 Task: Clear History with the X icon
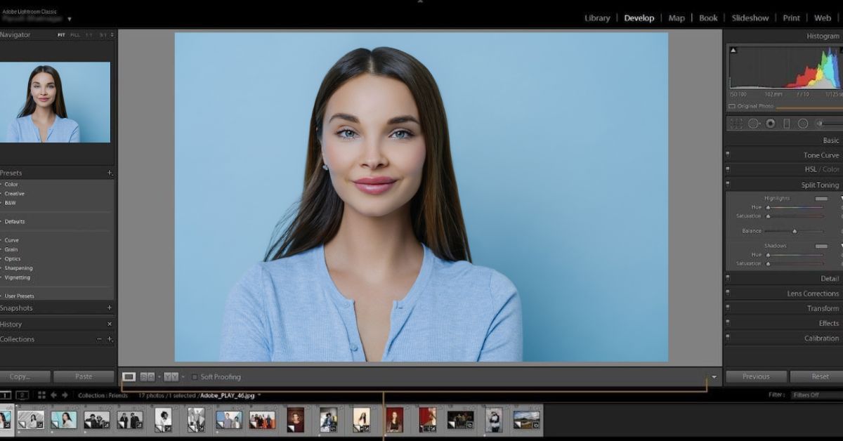point(109,324)
